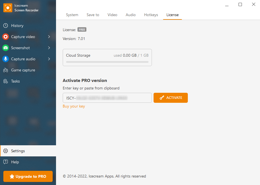
Task: Click the red Capture video icon
Action: 6,37
